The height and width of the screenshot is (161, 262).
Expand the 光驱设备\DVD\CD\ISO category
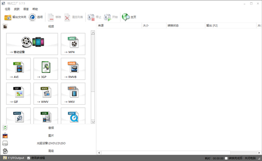[48, 143]
